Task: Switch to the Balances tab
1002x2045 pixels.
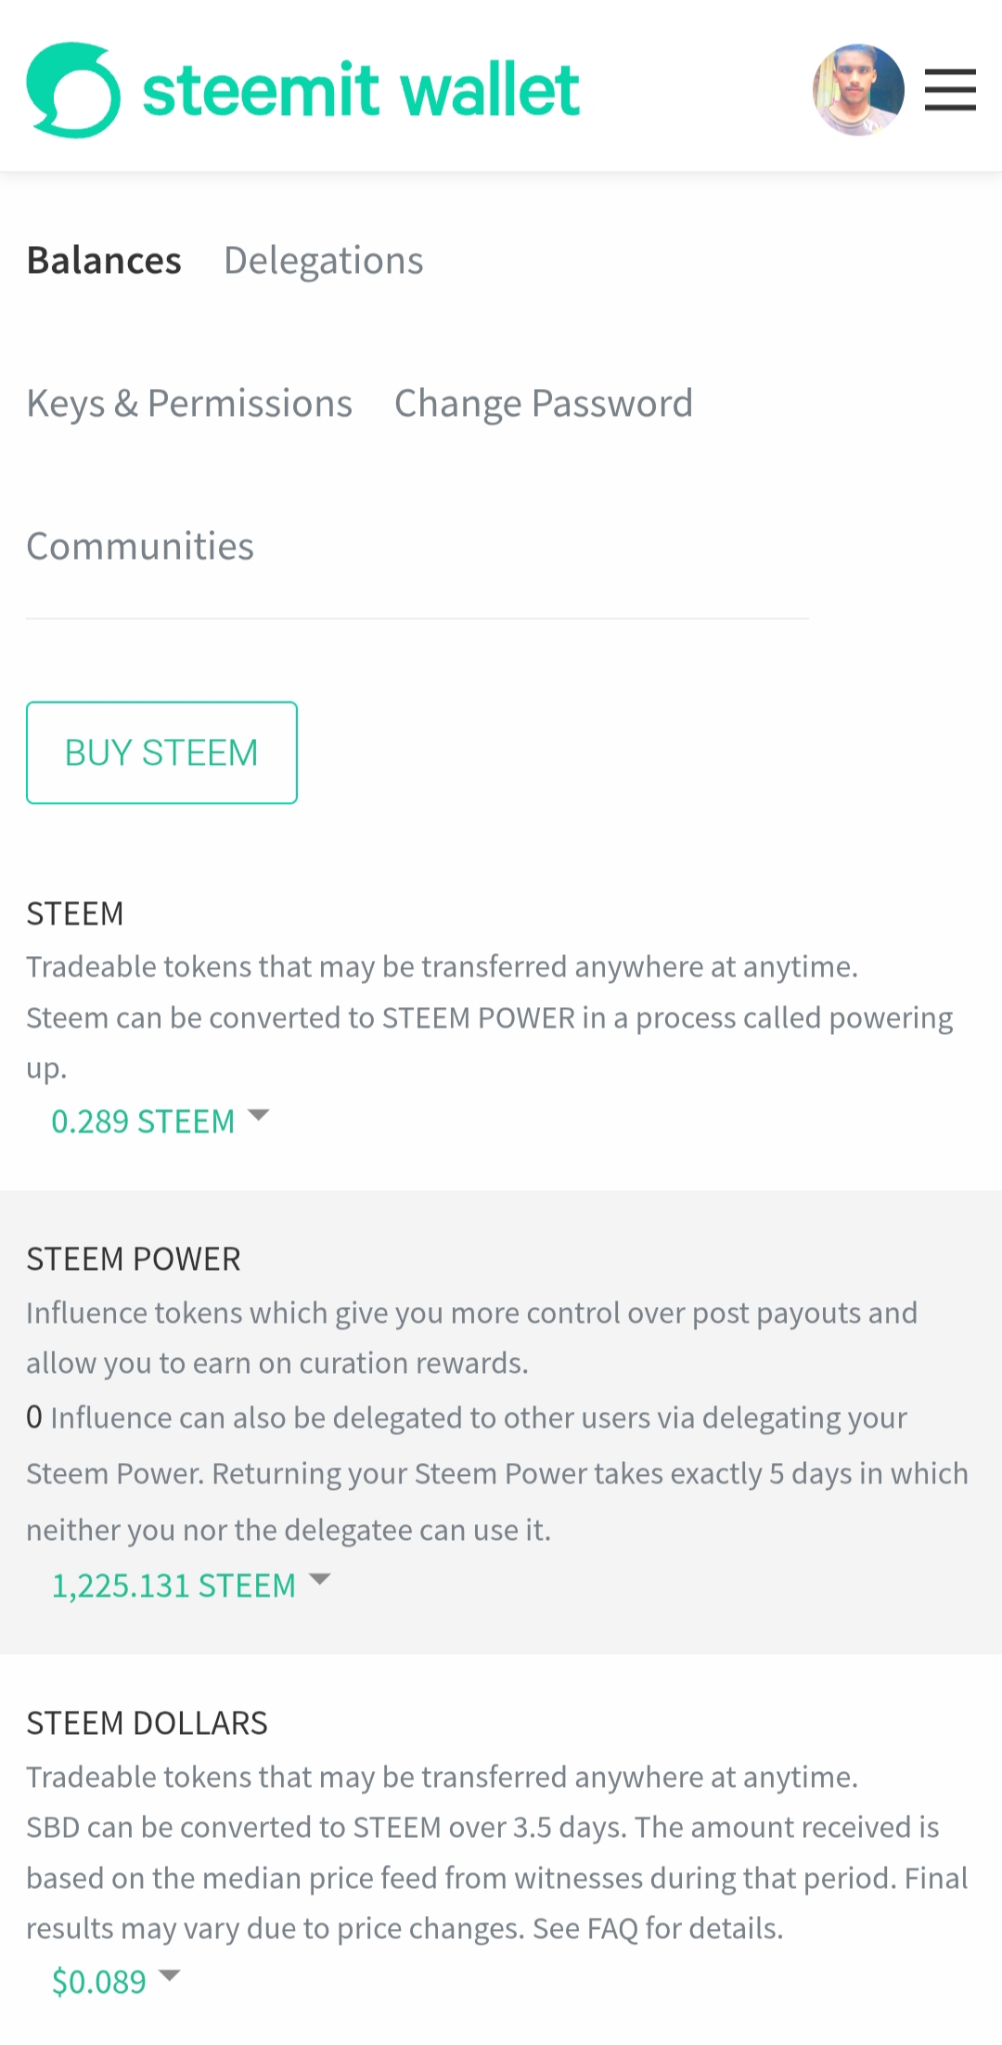Action: 104,261
